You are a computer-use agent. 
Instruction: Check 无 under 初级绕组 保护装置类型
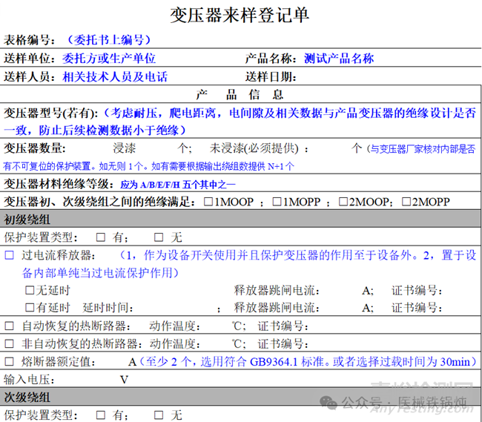[x=158, y=237]
